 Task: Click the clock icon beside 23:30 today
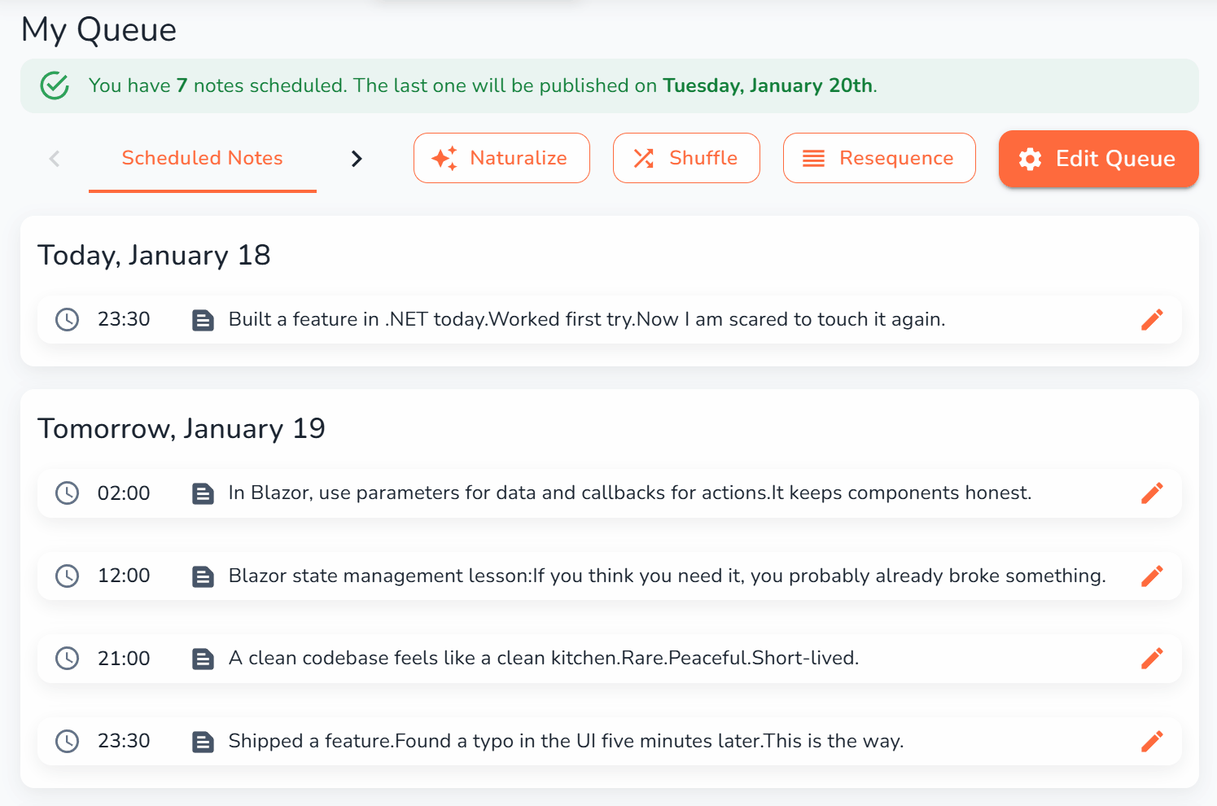[68, 319]
